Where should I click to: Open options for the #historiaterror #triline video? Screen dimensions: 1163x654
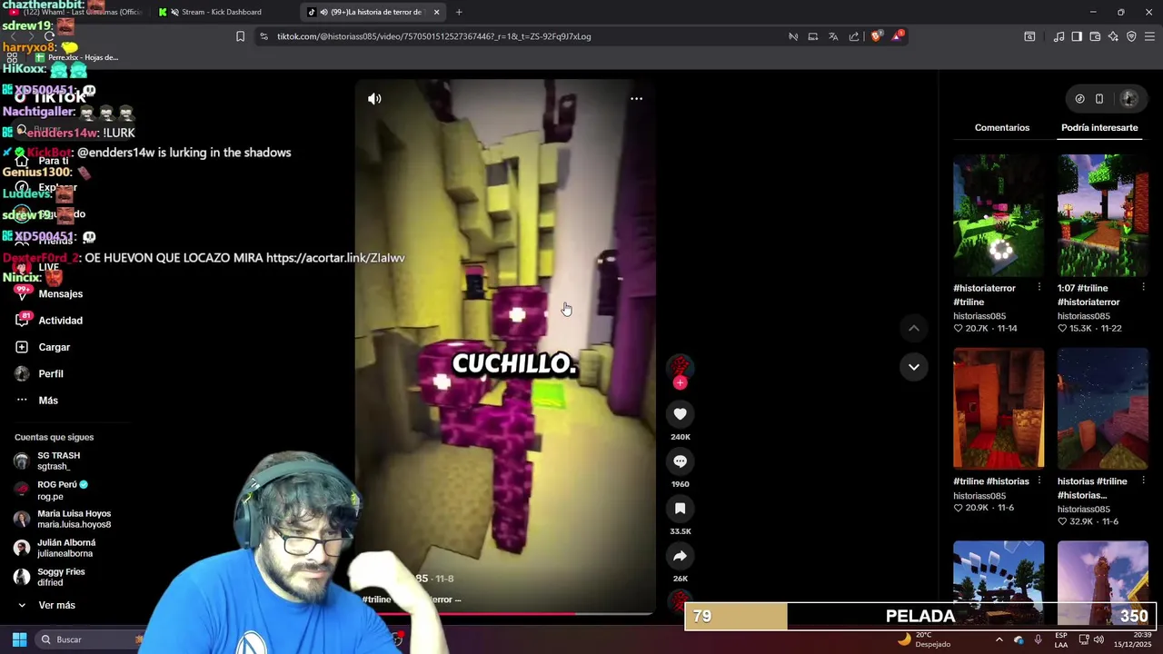(x=1039, y=288)
